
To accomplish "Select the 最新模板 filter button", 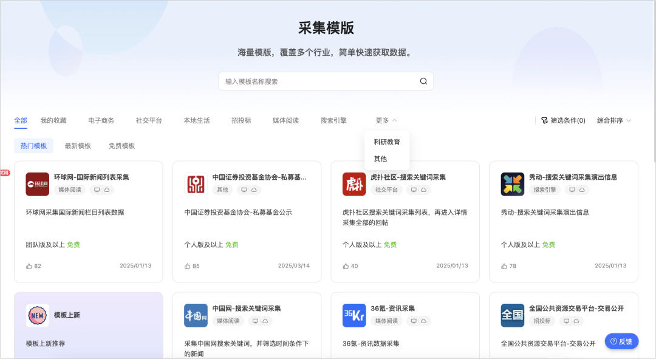I will click(78, 146).
